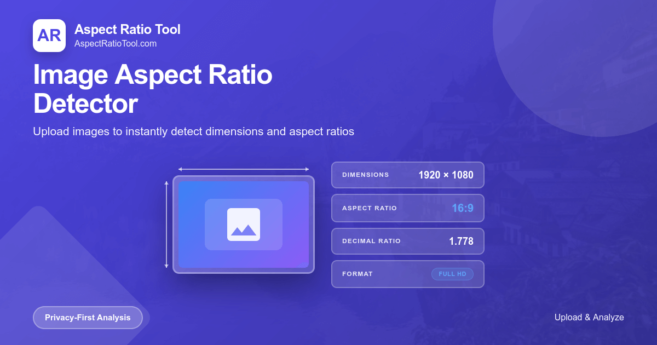Click the Privacy-First Analysis button

point(88,317)
